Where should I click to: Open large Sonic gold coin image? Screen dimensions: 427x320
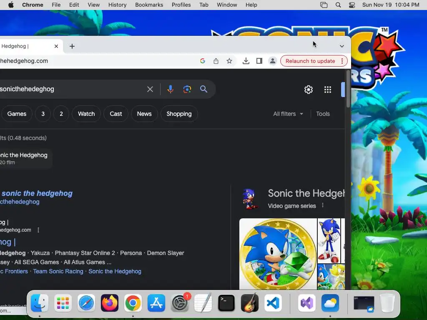[x=278, y=254]
